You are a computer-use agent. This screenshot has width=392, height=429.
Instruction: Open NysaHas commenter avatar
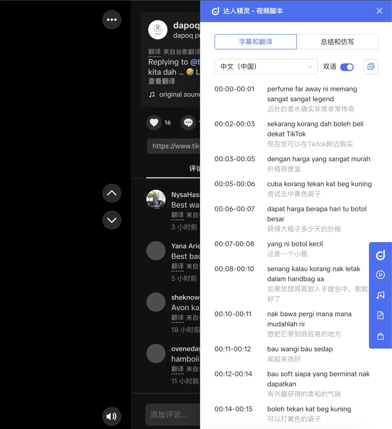pyautogui.click(x=156, y=200)
